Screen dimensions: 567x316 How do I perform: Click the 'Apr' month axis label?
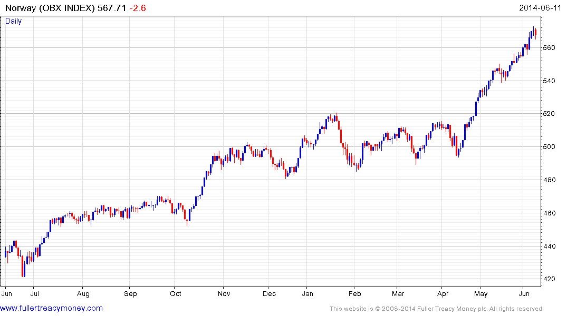click(443, 293)
